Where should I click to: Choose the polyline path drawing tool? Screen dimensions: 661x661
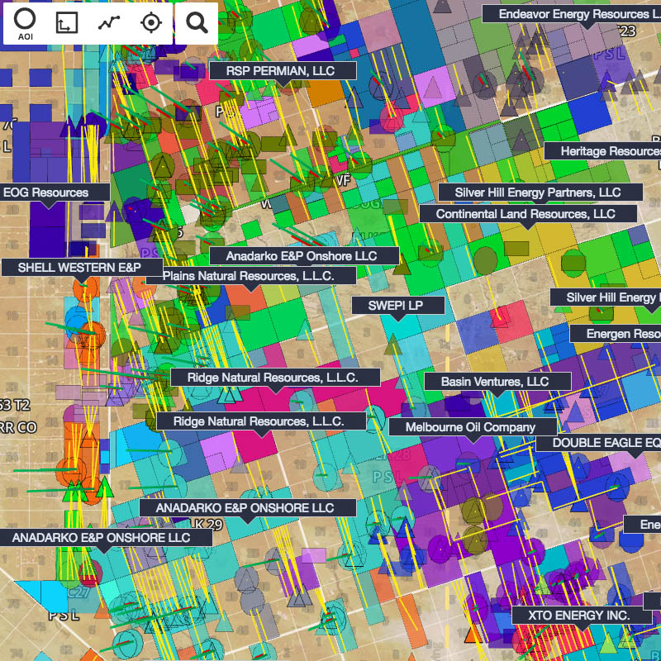(x=108, y=23)
